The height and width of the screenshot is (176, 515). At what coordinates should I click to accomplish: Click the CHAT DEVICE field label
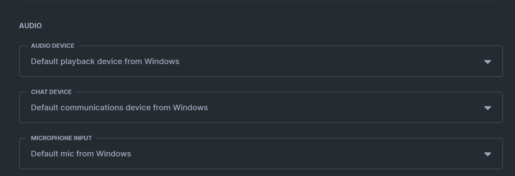pyautogui.click(x=51, y=92)
